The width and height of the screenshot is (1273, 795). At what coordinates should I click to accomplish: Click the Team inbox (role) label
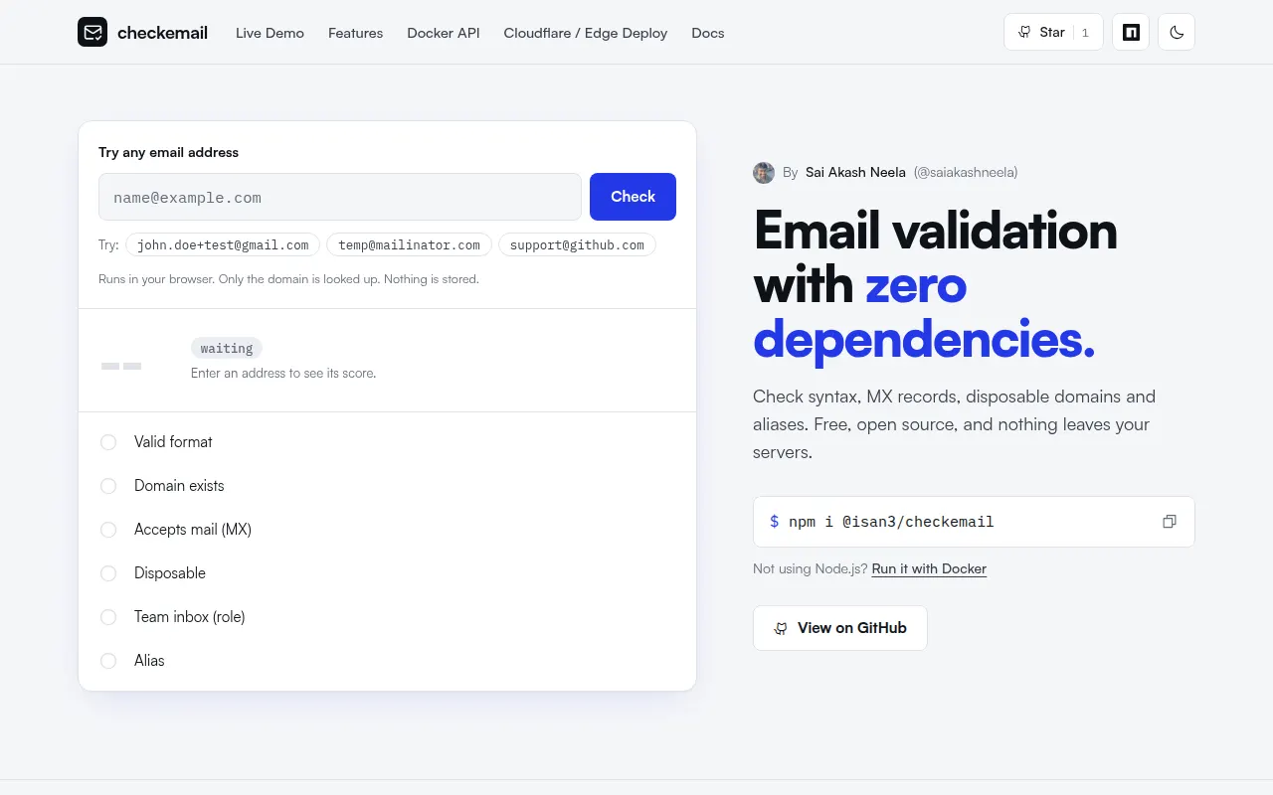189,617
